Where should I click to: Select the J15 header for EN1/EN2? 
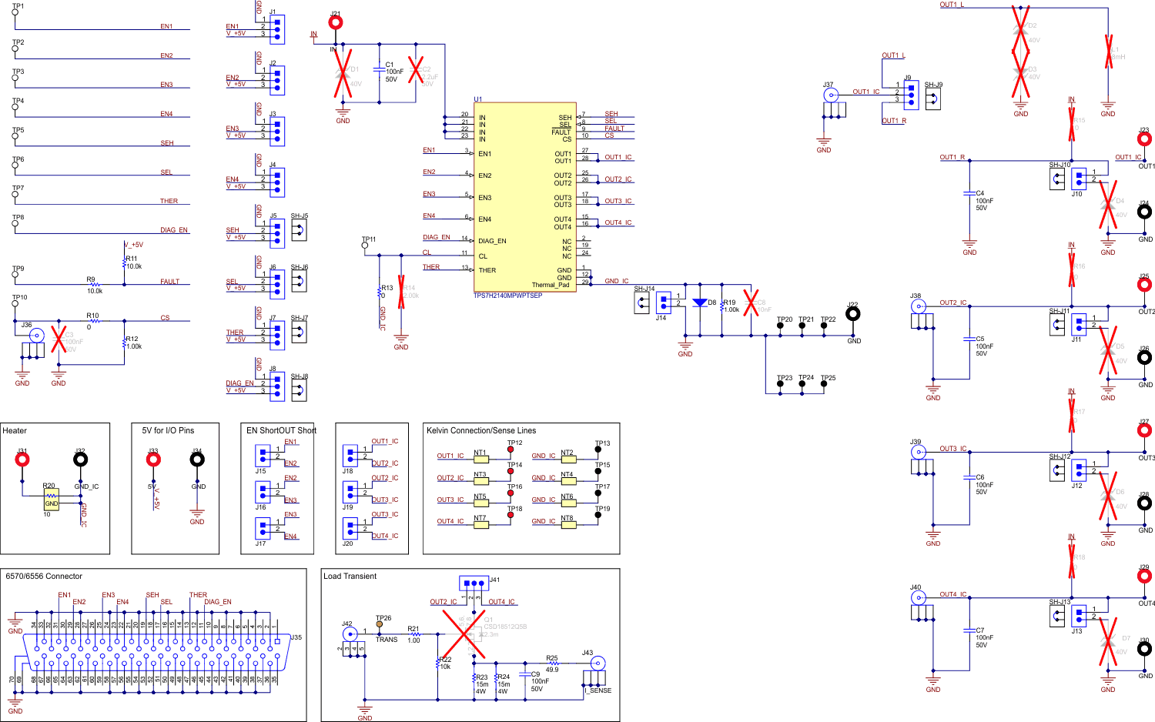coord(262,455)
